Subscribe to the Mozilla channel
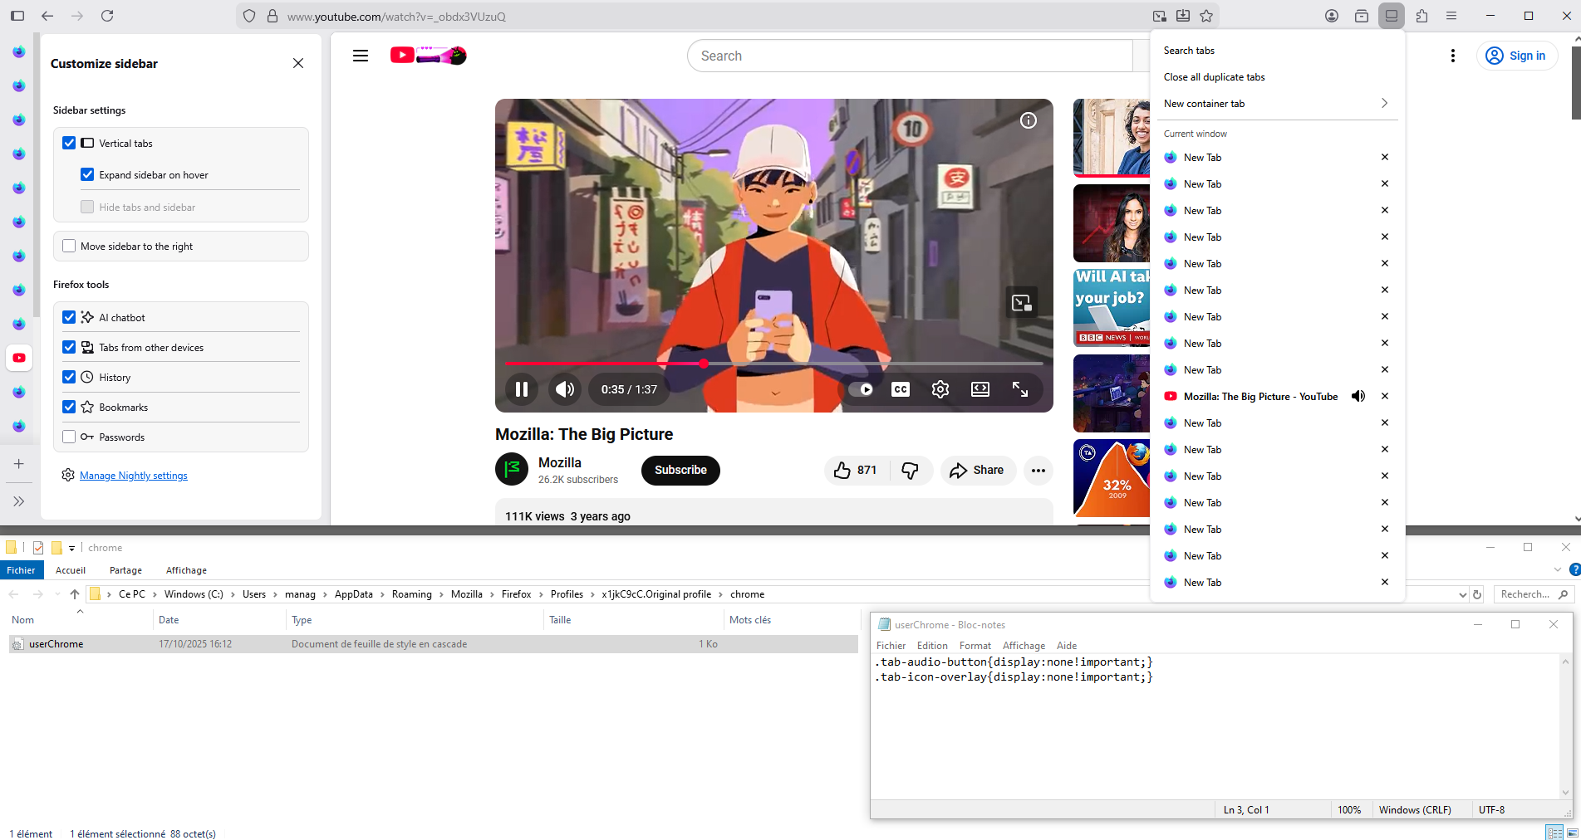1581x840 pixels. click(680, 471)
